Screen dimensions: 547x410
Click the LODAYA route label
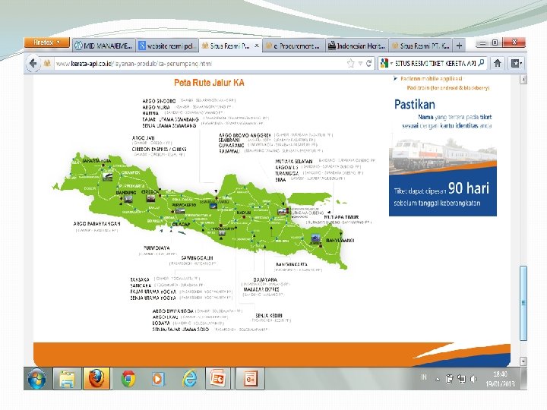(161, 323)
